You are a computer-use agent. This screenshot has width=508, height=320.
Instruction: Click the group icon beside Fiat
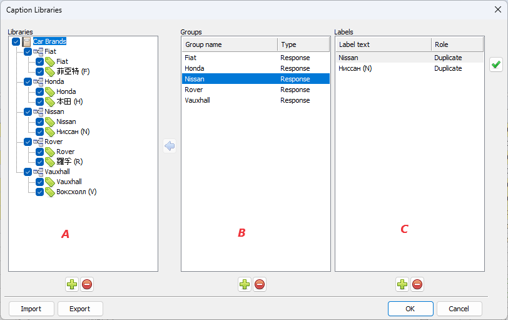(x=38, y=51)
